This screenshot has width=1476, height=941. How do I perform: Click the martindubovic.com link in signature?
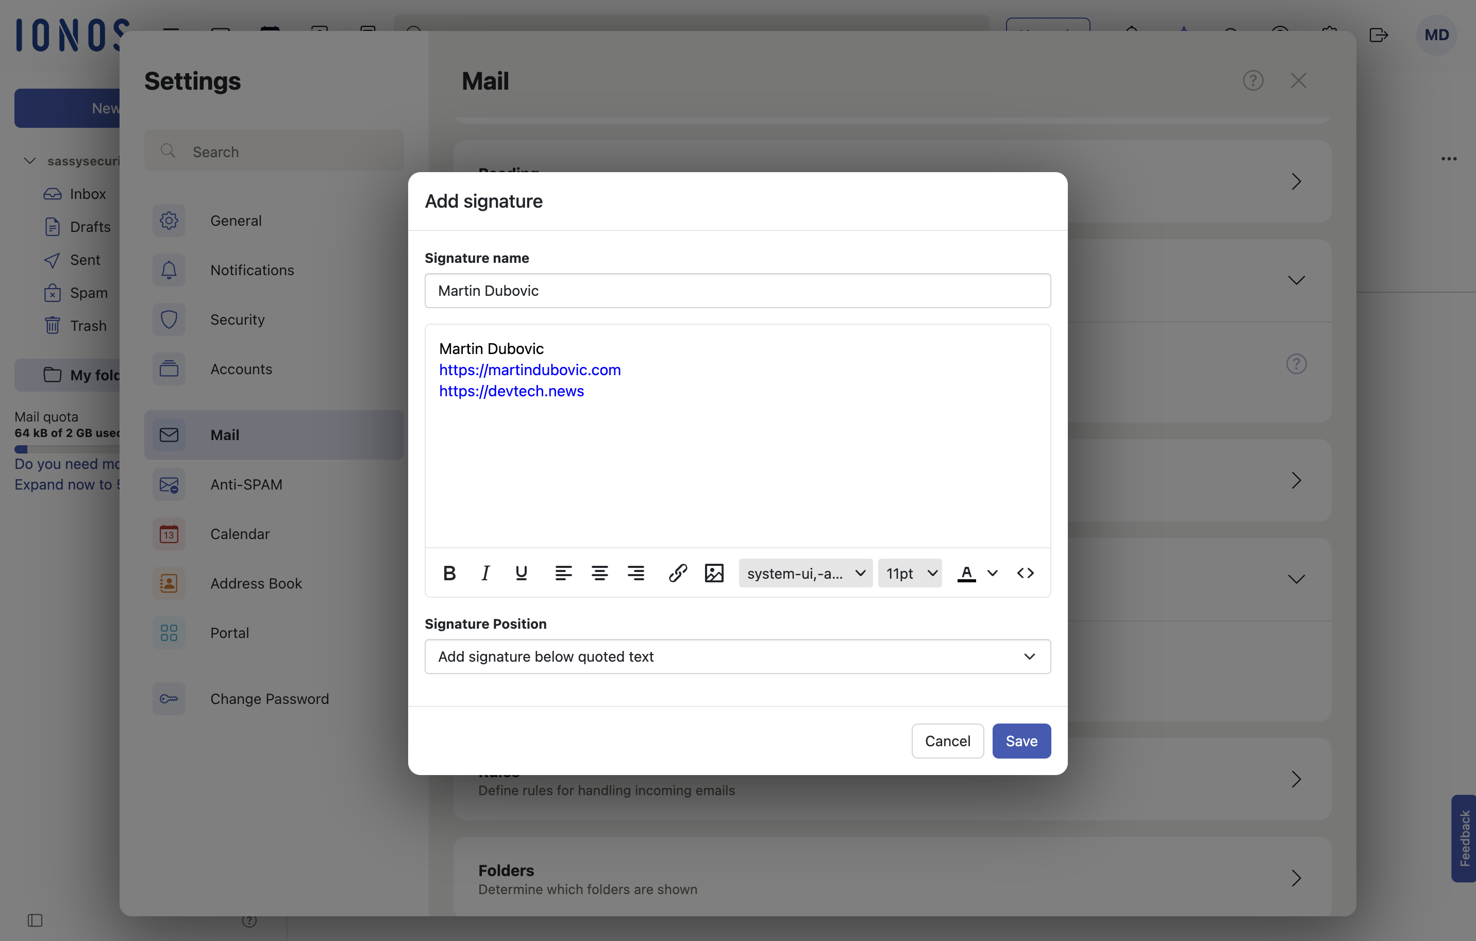(530, 369)
